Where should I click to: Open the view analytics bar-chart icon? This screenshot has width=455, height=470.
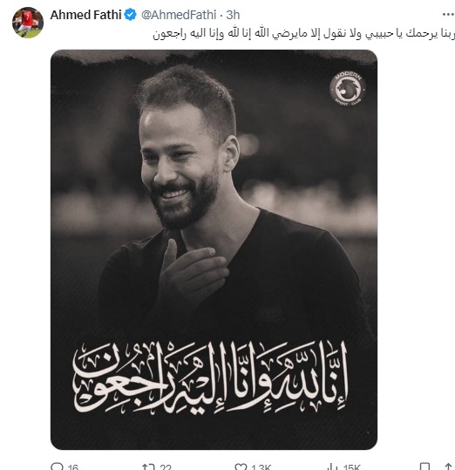[x=332, y=467]
